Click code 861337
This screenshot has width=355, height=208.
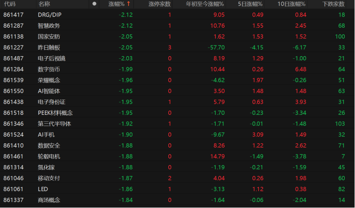(x=13, y=200)
